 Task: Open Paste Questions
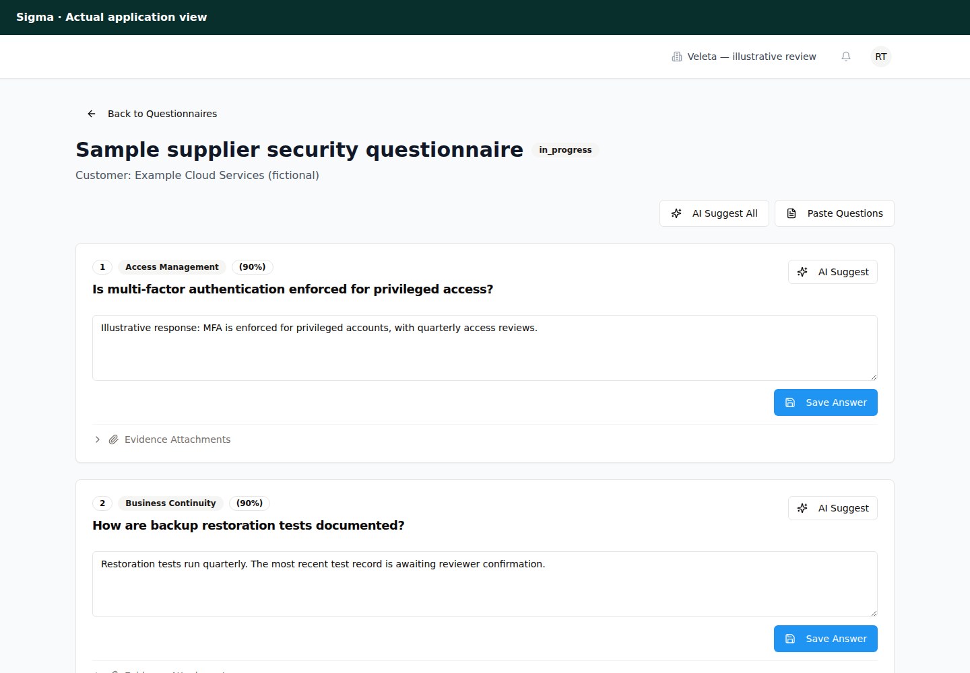(x=835, y=213)
